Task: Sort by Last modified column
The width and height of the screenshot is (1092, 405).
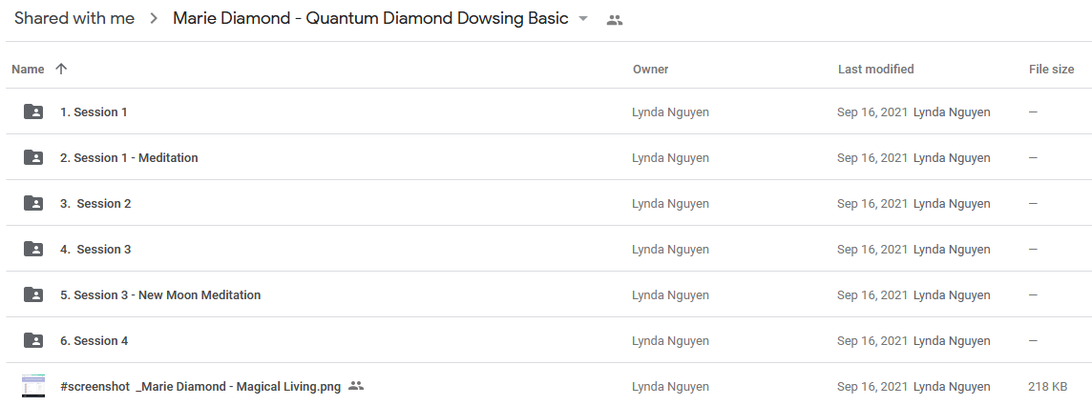Action: click(x=875, y=70)
